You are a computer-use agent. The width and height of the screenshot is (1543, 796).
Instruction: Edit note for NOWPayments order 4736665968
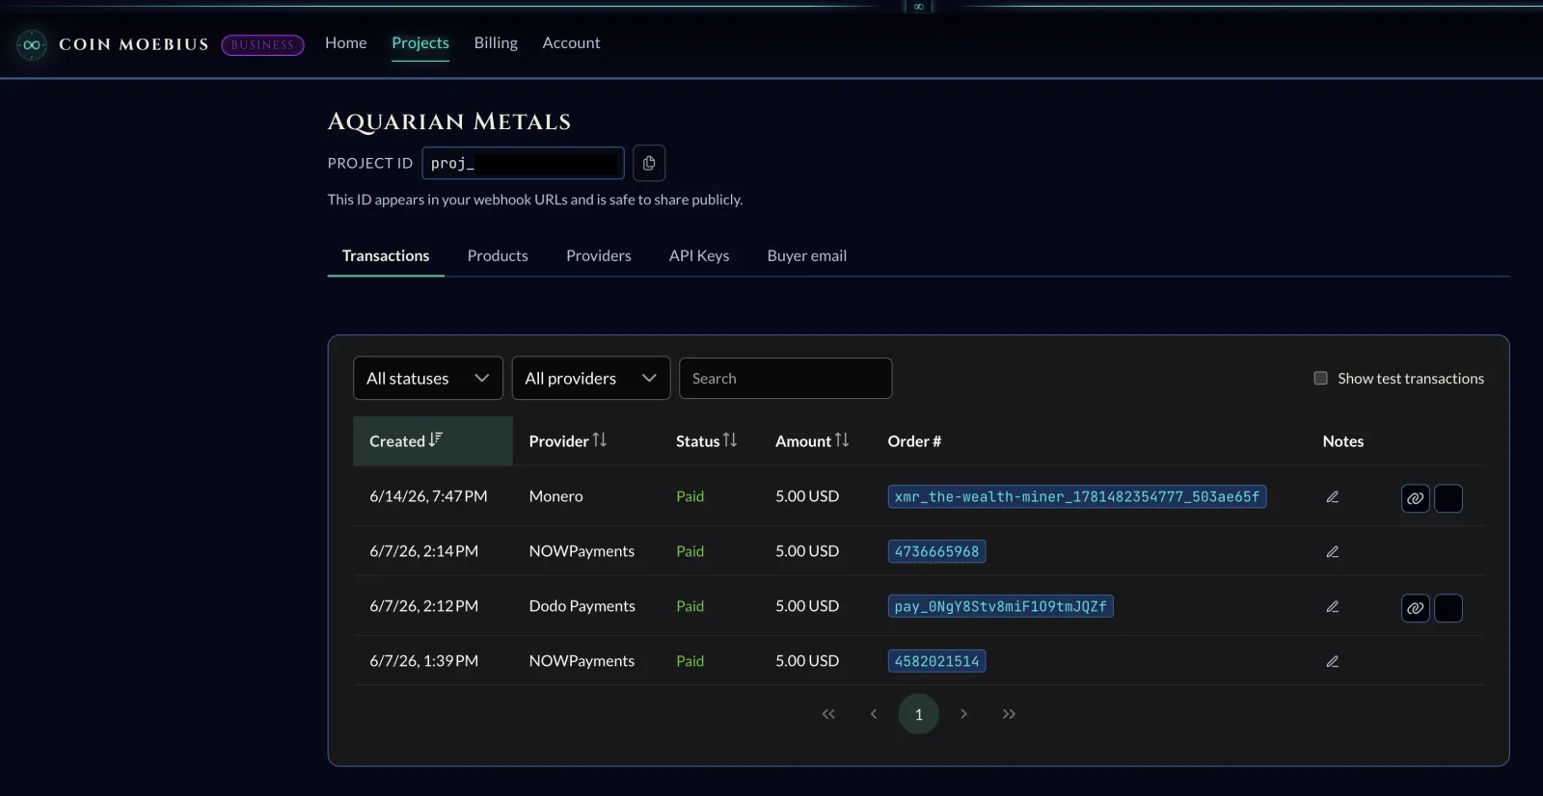(x=1332, y=552)
